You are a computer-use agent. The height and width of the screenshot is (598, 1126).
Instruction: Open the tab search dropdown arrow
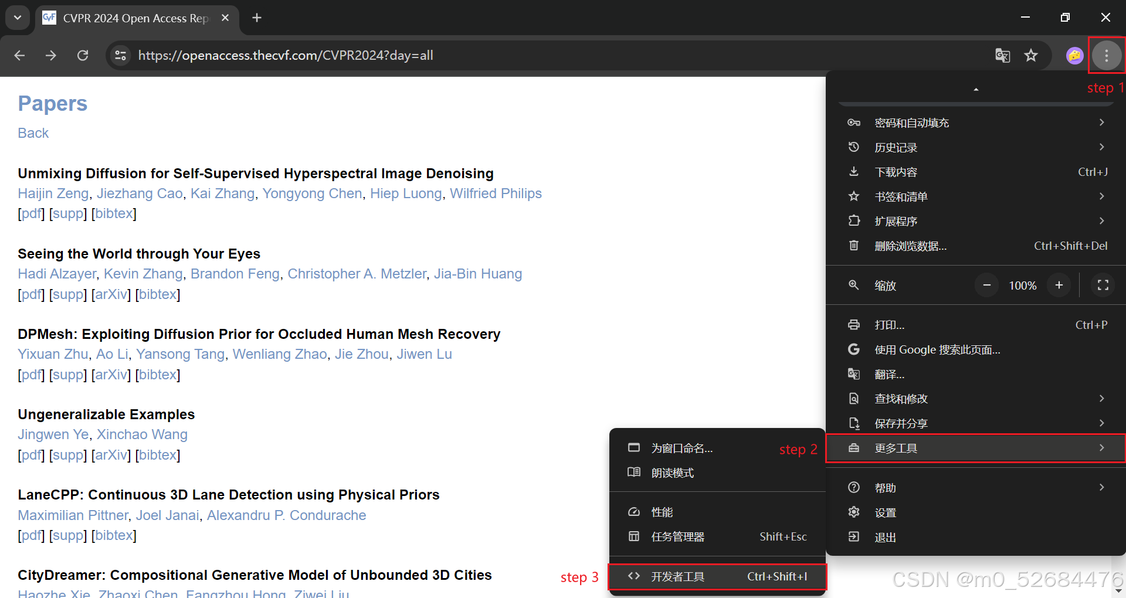18,18
